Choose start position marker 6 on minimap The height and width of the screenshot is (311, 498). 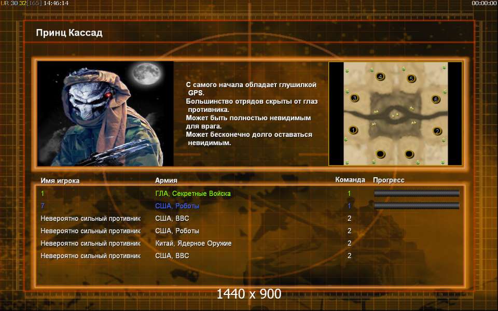click(x=436, y=100)
